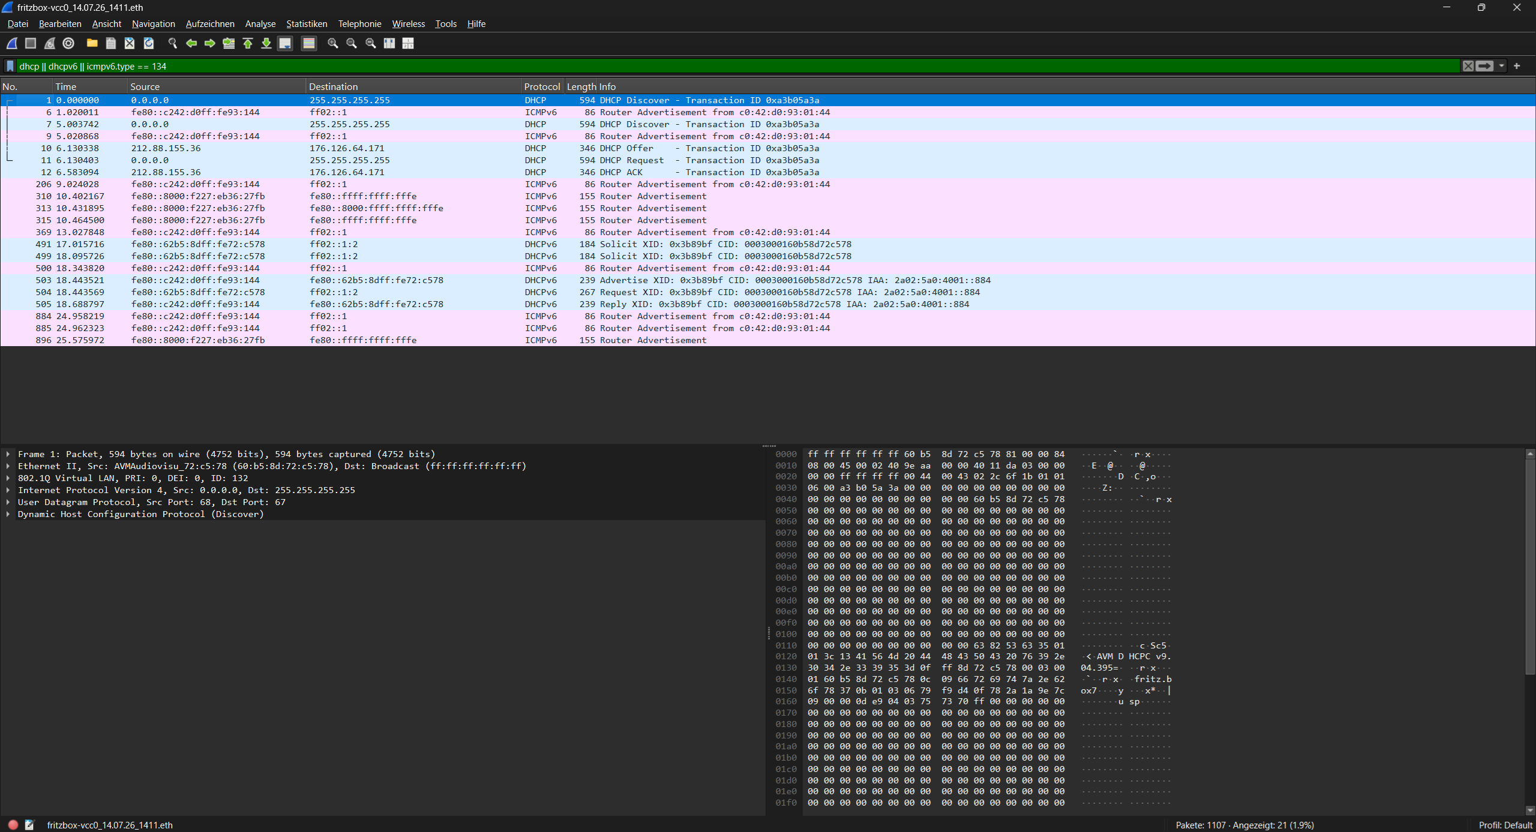Click into the display filter input field
The height and width of the screenshot is (832, 1536).
pyautogui.click(x=738, y=66)
